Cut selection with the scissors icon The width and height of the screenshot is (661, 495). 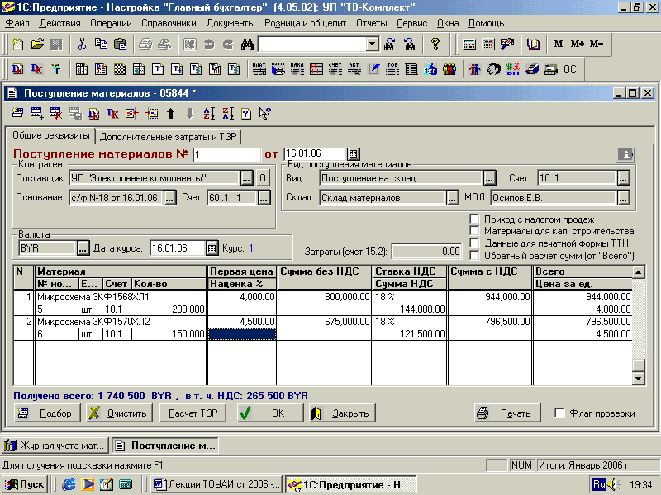click(x=82, y=44)
